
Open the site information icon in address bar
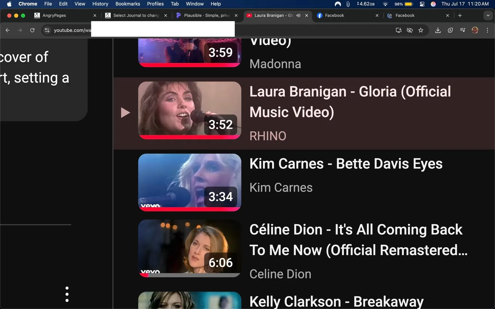tap(47, 30)
